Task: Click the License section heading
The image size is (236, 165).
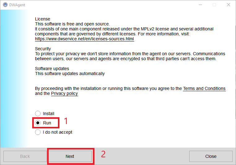Action: [42, 19]
